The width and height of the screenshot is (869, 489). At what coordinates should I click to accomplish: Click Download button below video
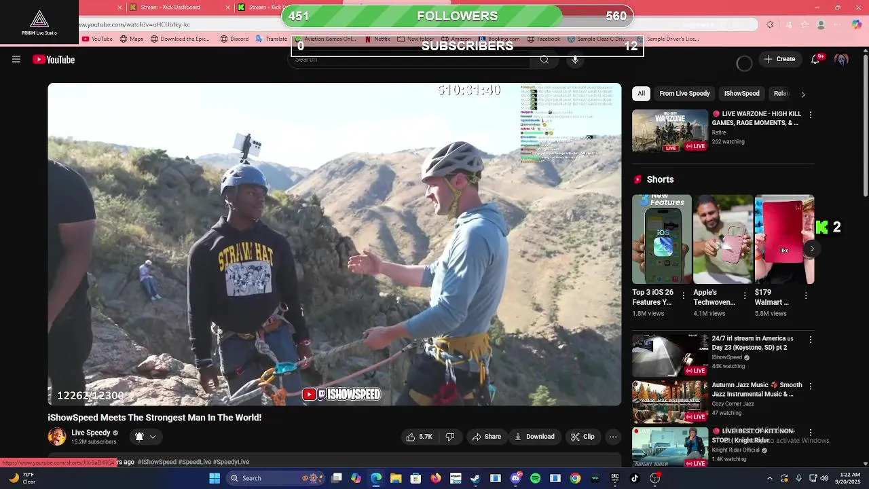pyautogui.click(x=534, y=437)
